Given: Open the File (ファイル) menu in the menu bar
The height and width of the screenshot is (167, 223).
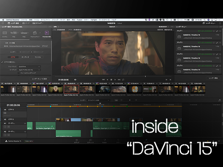Looking at the screenshot, I should pyautogui.click(x=24, y=20).
